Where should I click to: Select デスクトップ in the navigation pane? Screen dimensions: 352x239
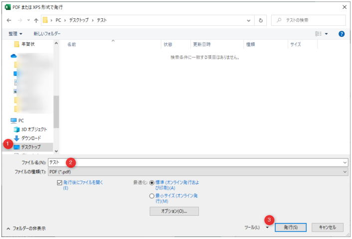pyautogui.click(x=30, y=147)
